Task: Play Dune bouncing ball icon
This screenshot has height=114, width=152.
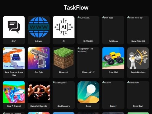Action: (x=88, y=92)
